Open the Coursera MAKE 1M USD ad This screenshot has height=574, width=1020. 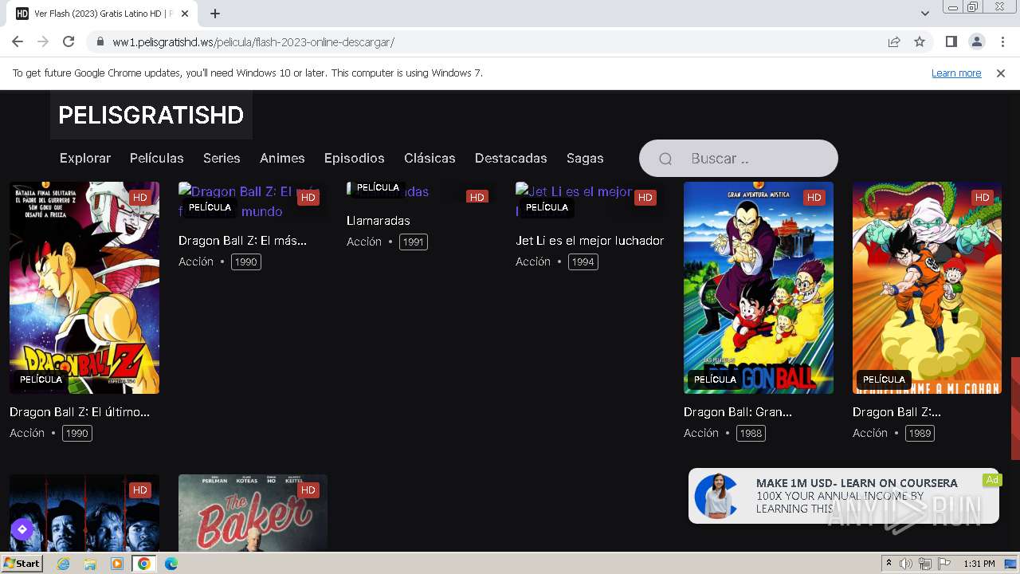tap(843, 496)
